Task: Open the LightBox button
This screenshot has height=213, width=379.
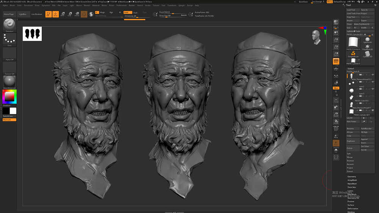Action: pos(23,14)
